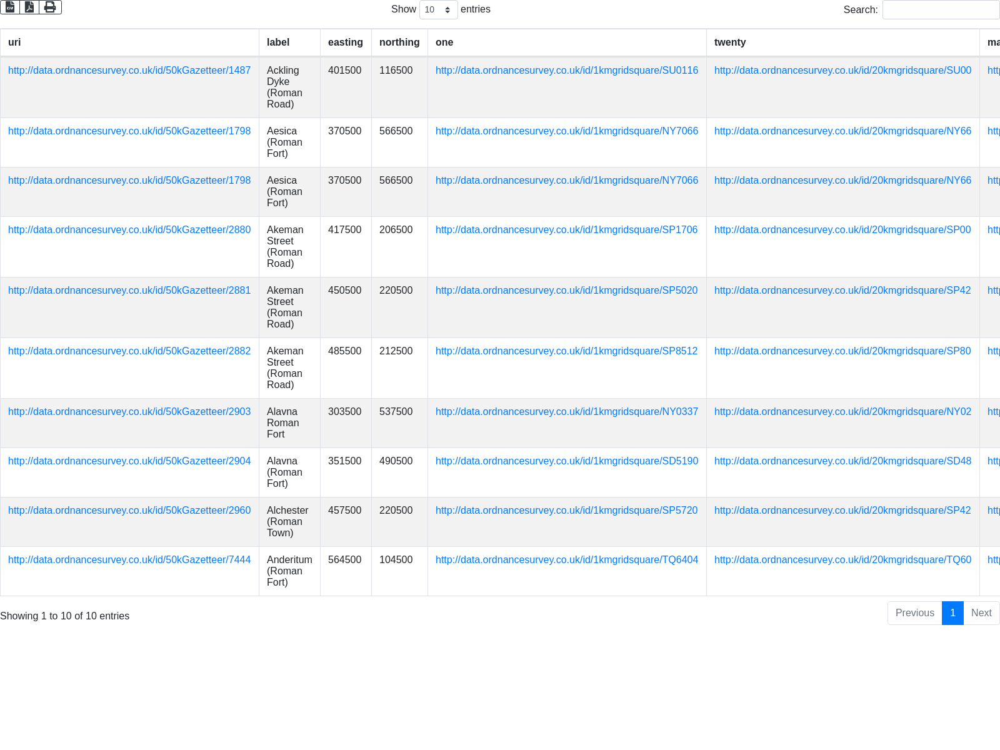Select page 1 in pagination

[952, 613]
